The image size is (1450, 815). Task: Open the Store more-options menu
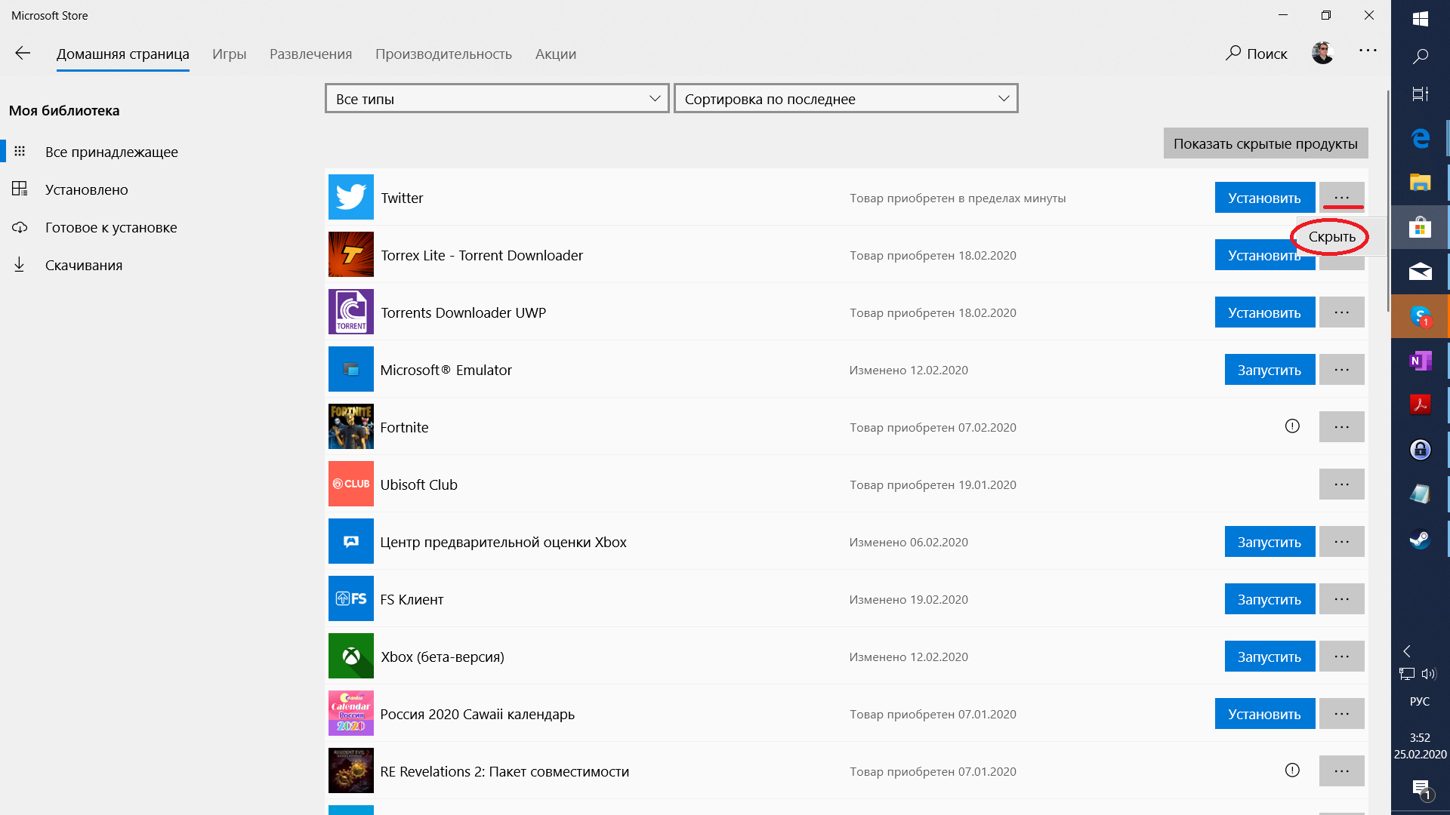point(1368,51)
